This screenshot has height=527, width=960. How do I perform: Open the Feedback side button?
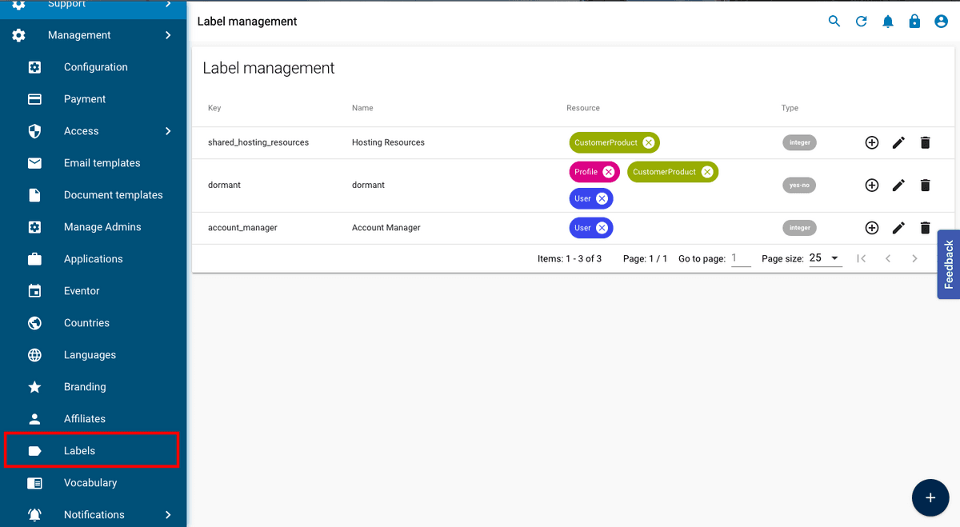pos(948,264)
